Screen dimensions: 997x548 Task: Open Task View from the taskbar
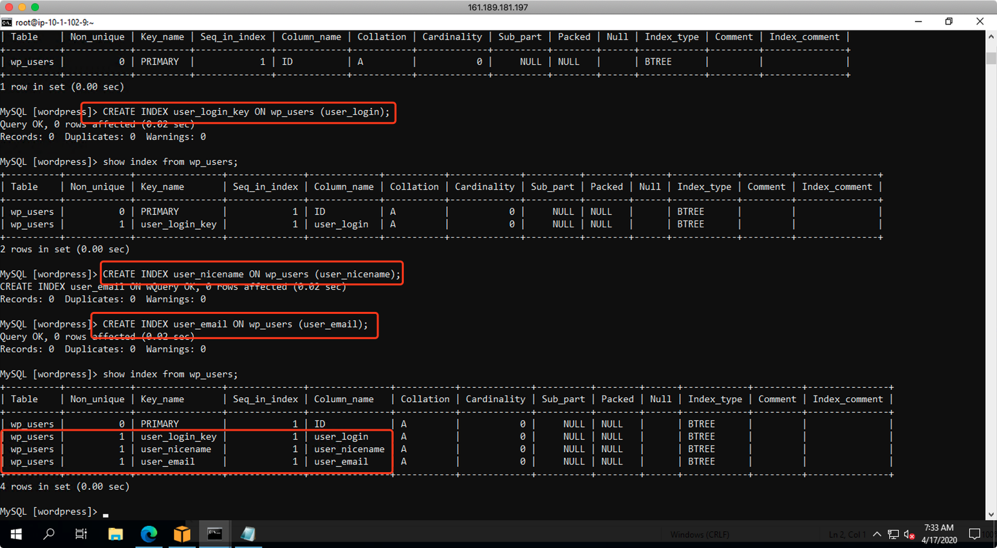81,534
